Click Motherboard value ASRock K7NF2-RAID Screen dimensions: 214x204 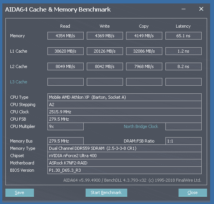125,163
